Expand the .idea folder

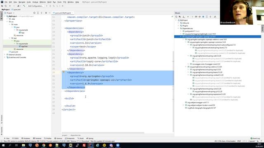pos(7,19)
